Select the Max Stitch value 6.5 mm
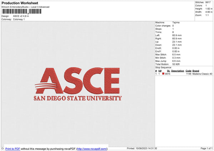Image resolution: width=214 pixels, height=151 pixels. point(176,54)
